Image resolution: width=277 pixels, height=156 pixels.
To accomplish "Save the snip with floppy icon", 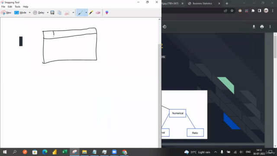I will (x=52, y=13).
